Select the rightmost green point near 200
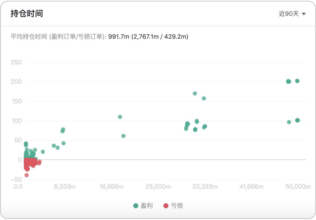Viewport: 316px width, 220px height. pyautogui.click(x=297, y=81)
